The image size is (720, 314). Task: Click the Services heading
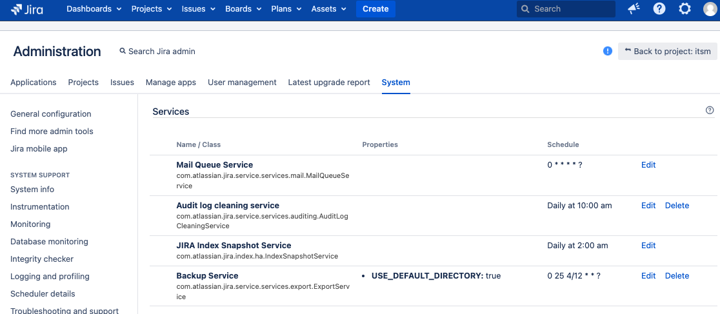pyautogui.click(x=171, y=111)
